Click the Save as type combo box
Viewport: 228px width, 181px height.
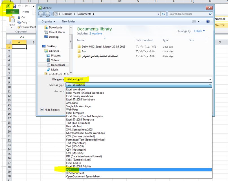tap(139, 85)
